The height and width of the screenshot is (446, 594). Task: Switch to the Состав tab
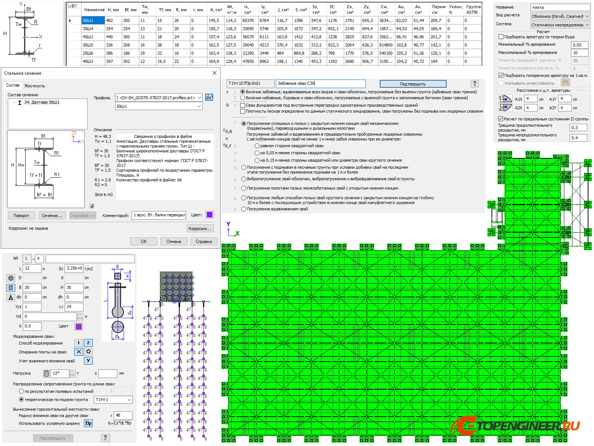coord(13,85)
